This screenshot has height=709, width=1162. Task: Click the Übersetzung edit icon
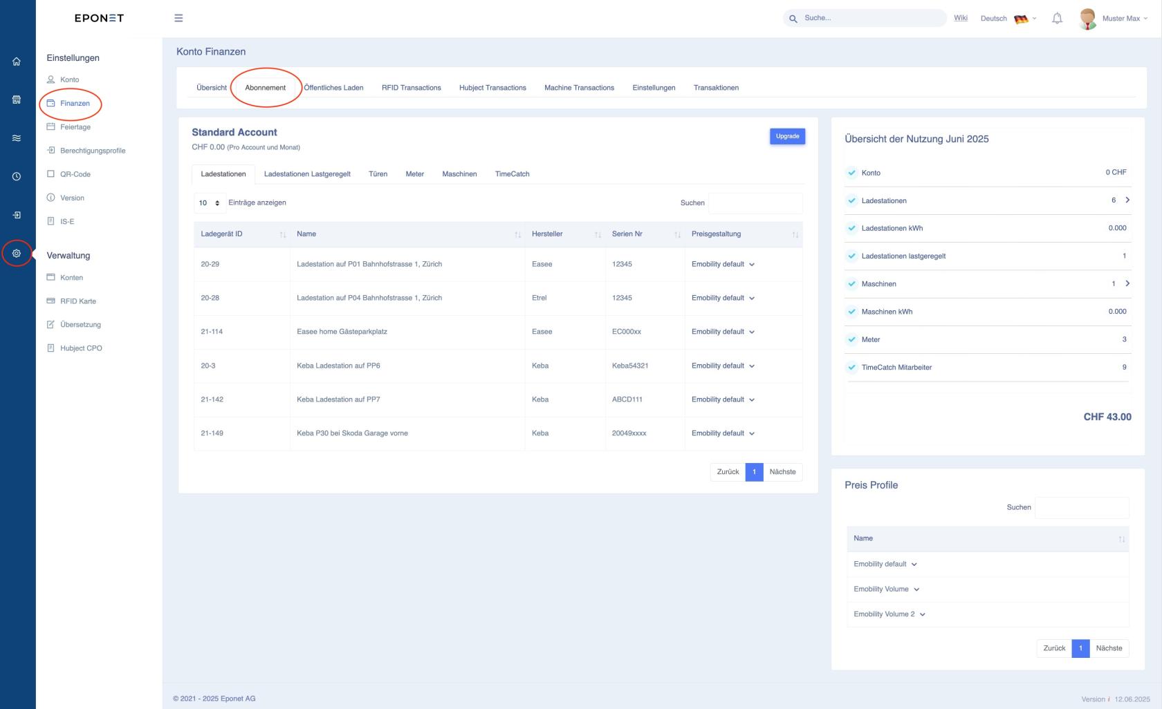50,324
